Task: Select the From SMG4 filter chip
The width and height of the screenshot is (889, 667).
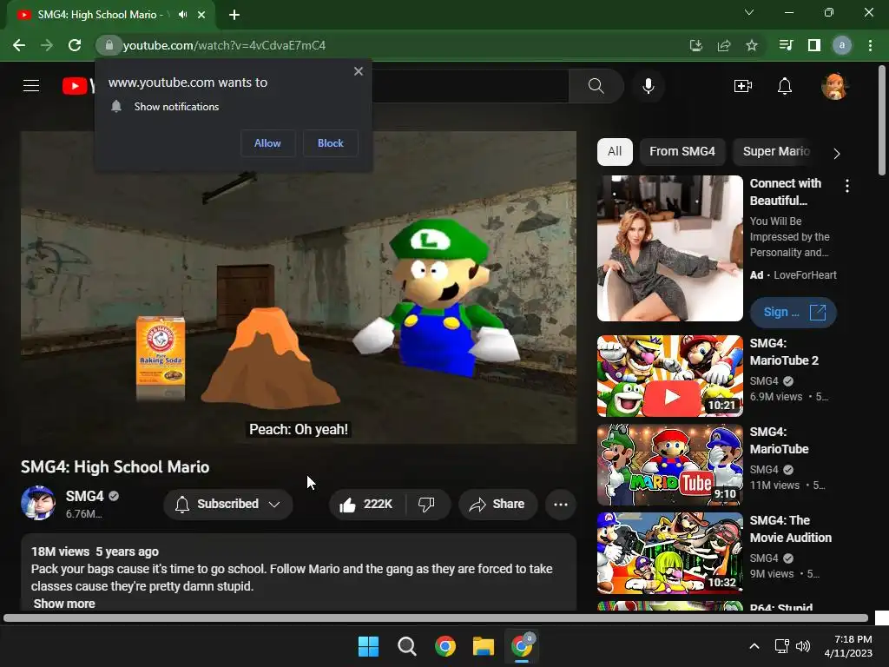Action: (682, 151)
